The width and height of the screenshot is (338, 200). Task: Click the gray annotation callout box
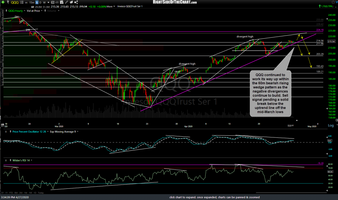tap(270, 93)
